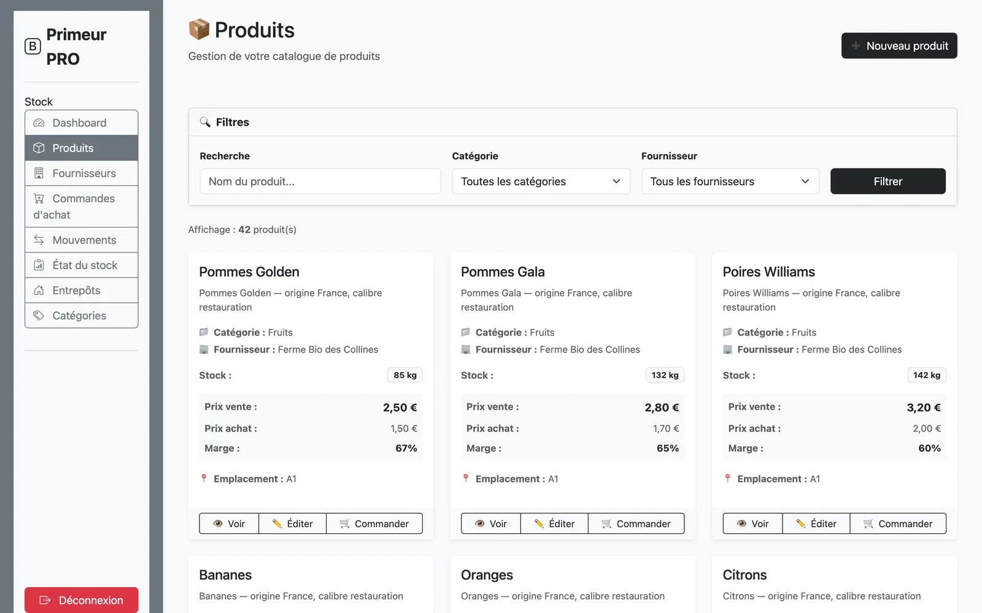Click the Déconnexion exit arrow icon
Viewport: 982px width, 613px height.
[x=45, y=600]
